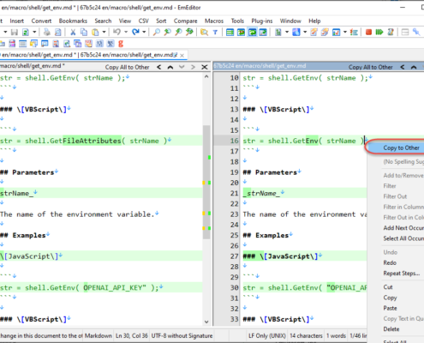Click the Undo arrow icon
The image size is (424, 343).
point(116,32)
